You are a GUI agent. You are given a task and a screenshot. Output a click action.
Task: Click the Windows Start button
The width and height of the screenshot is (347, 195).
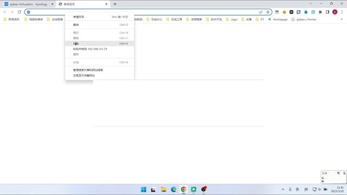144,190
